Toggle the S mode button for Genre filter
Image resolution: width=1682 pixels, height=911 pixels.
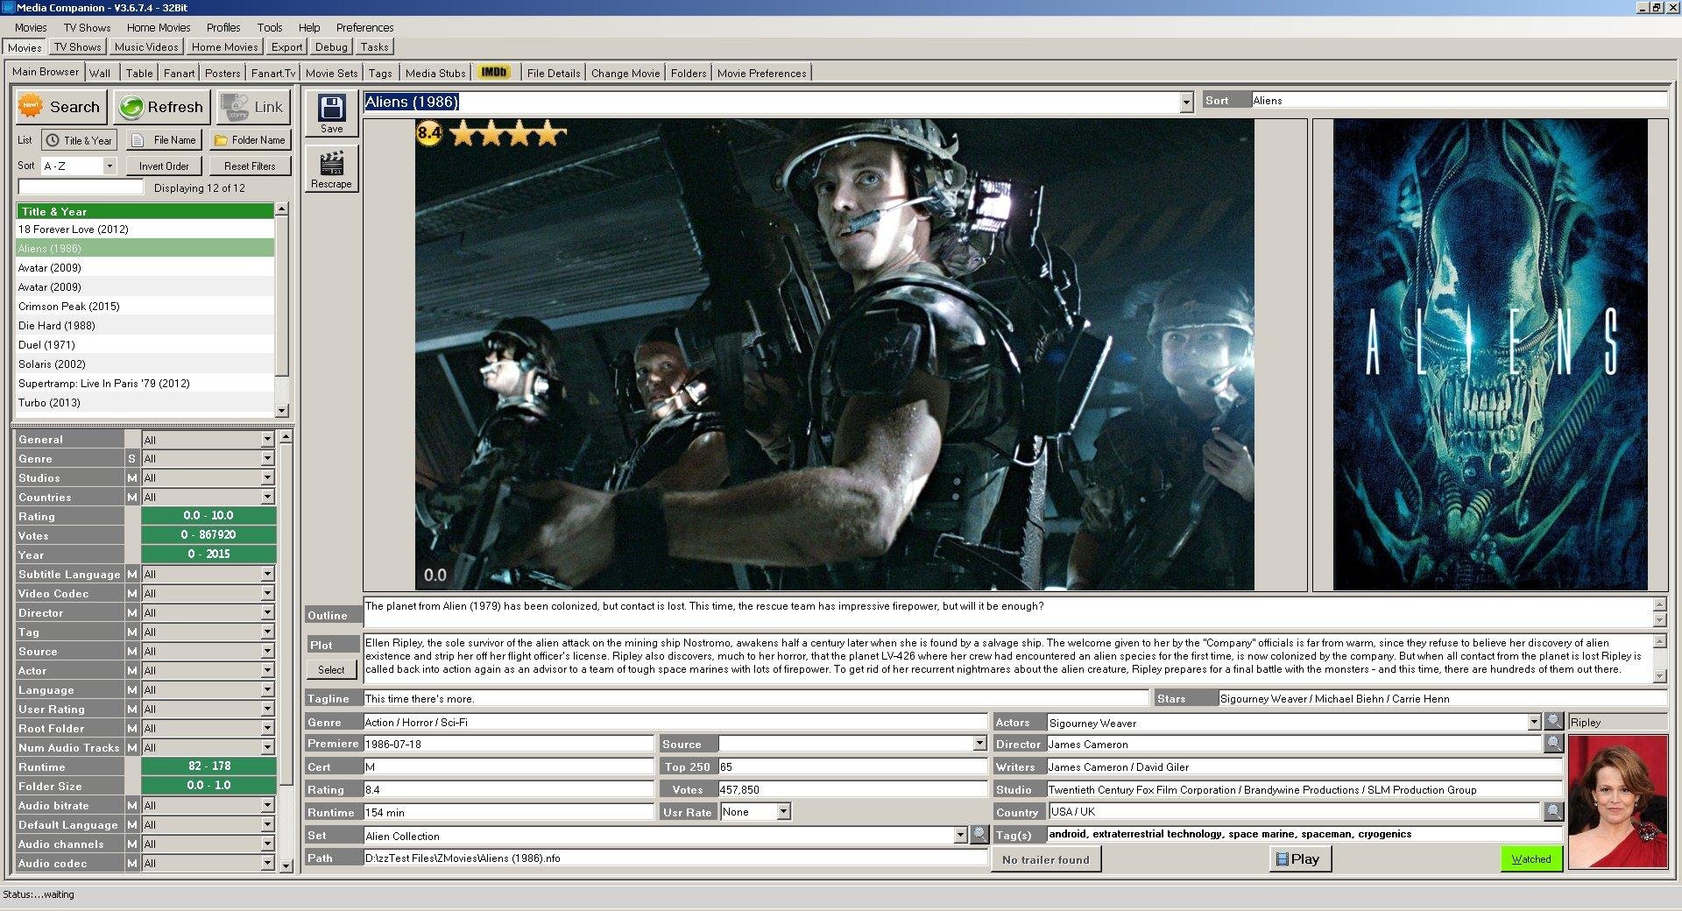tap(132, 459)
